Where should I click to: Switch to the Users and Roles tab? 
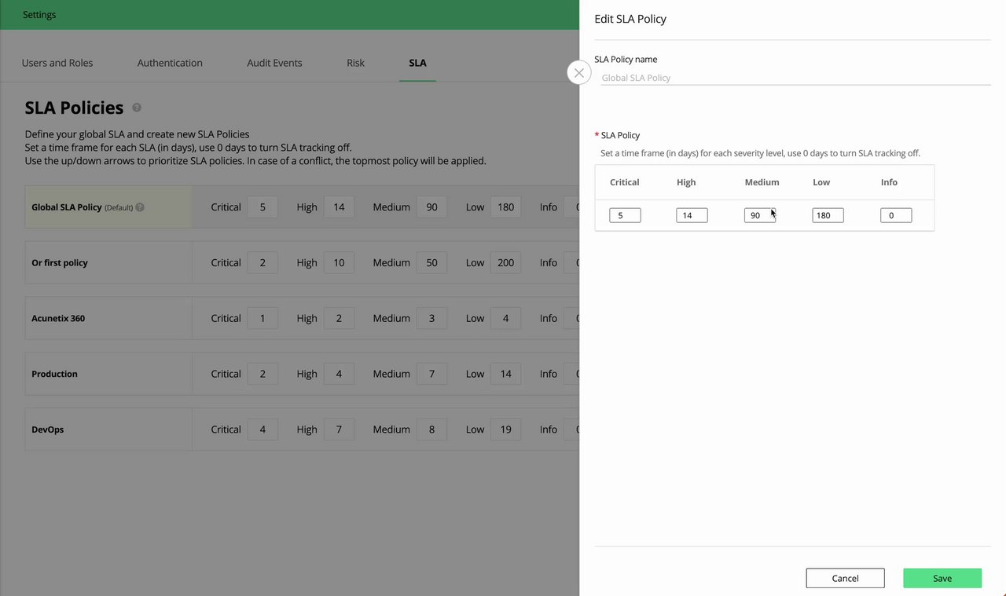(57, 63)
